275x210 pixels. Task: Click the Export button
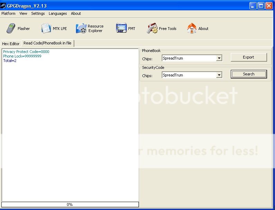coord(249,57)
